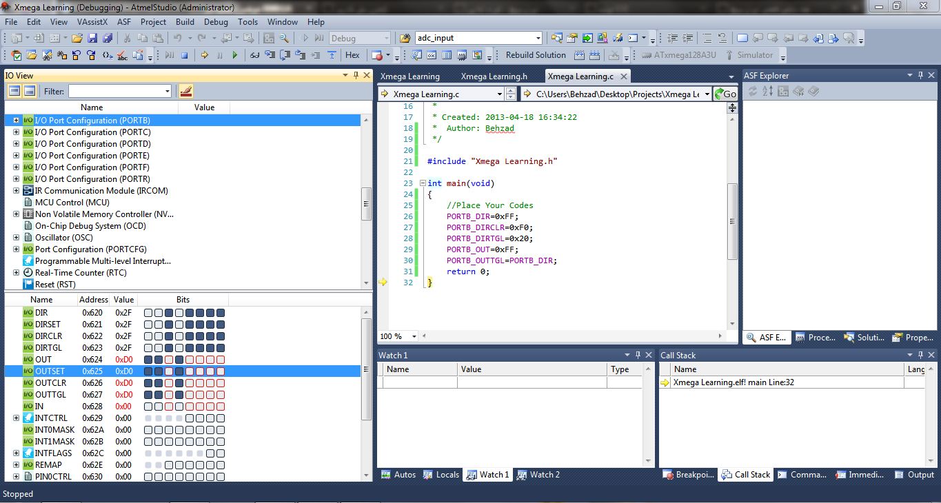Click the Step Over icon in debug toolbar

(x=285, y=55)
